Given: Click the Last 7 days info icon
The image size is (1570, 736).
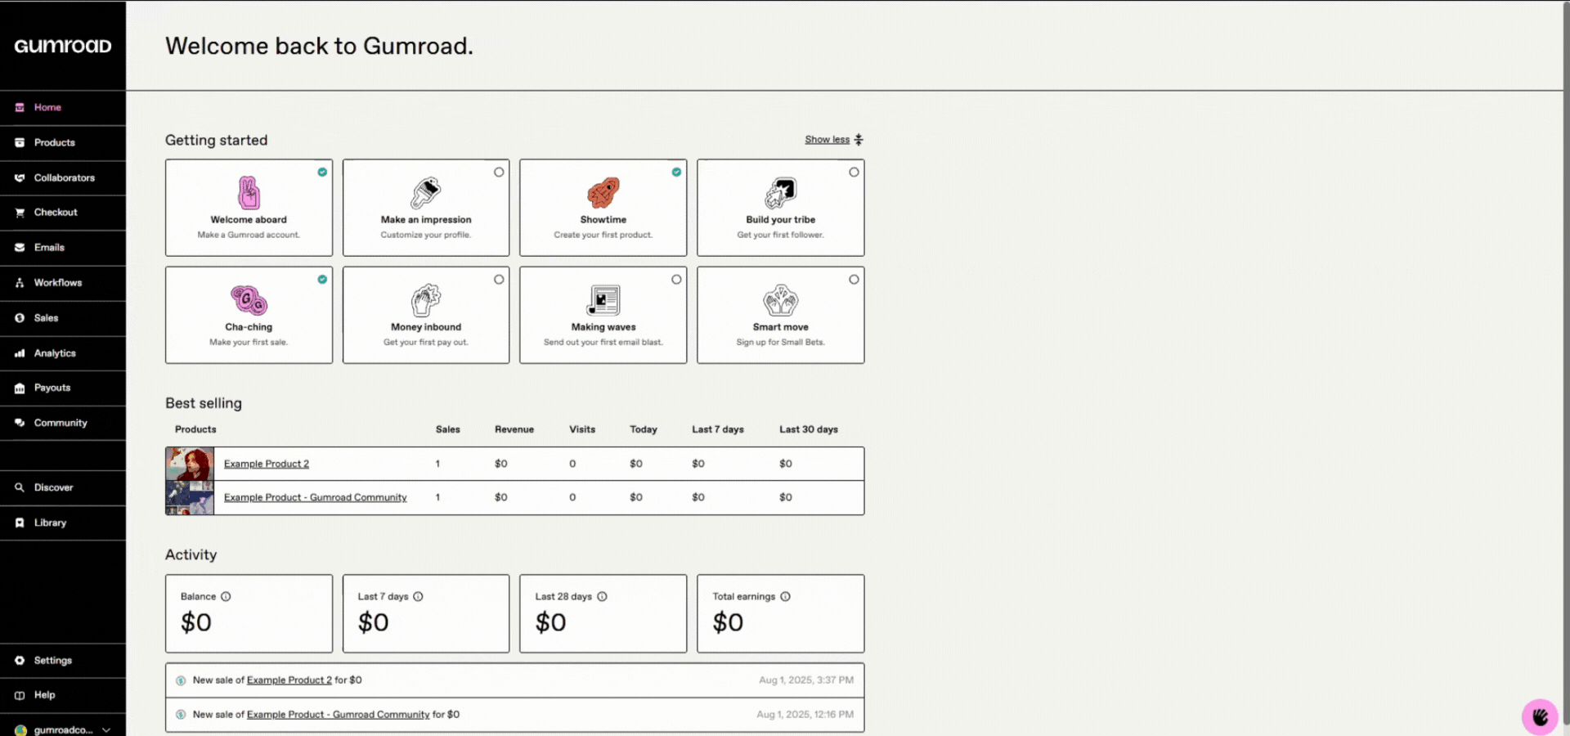Looking at the screenshot, I should [x=418, y=596].
